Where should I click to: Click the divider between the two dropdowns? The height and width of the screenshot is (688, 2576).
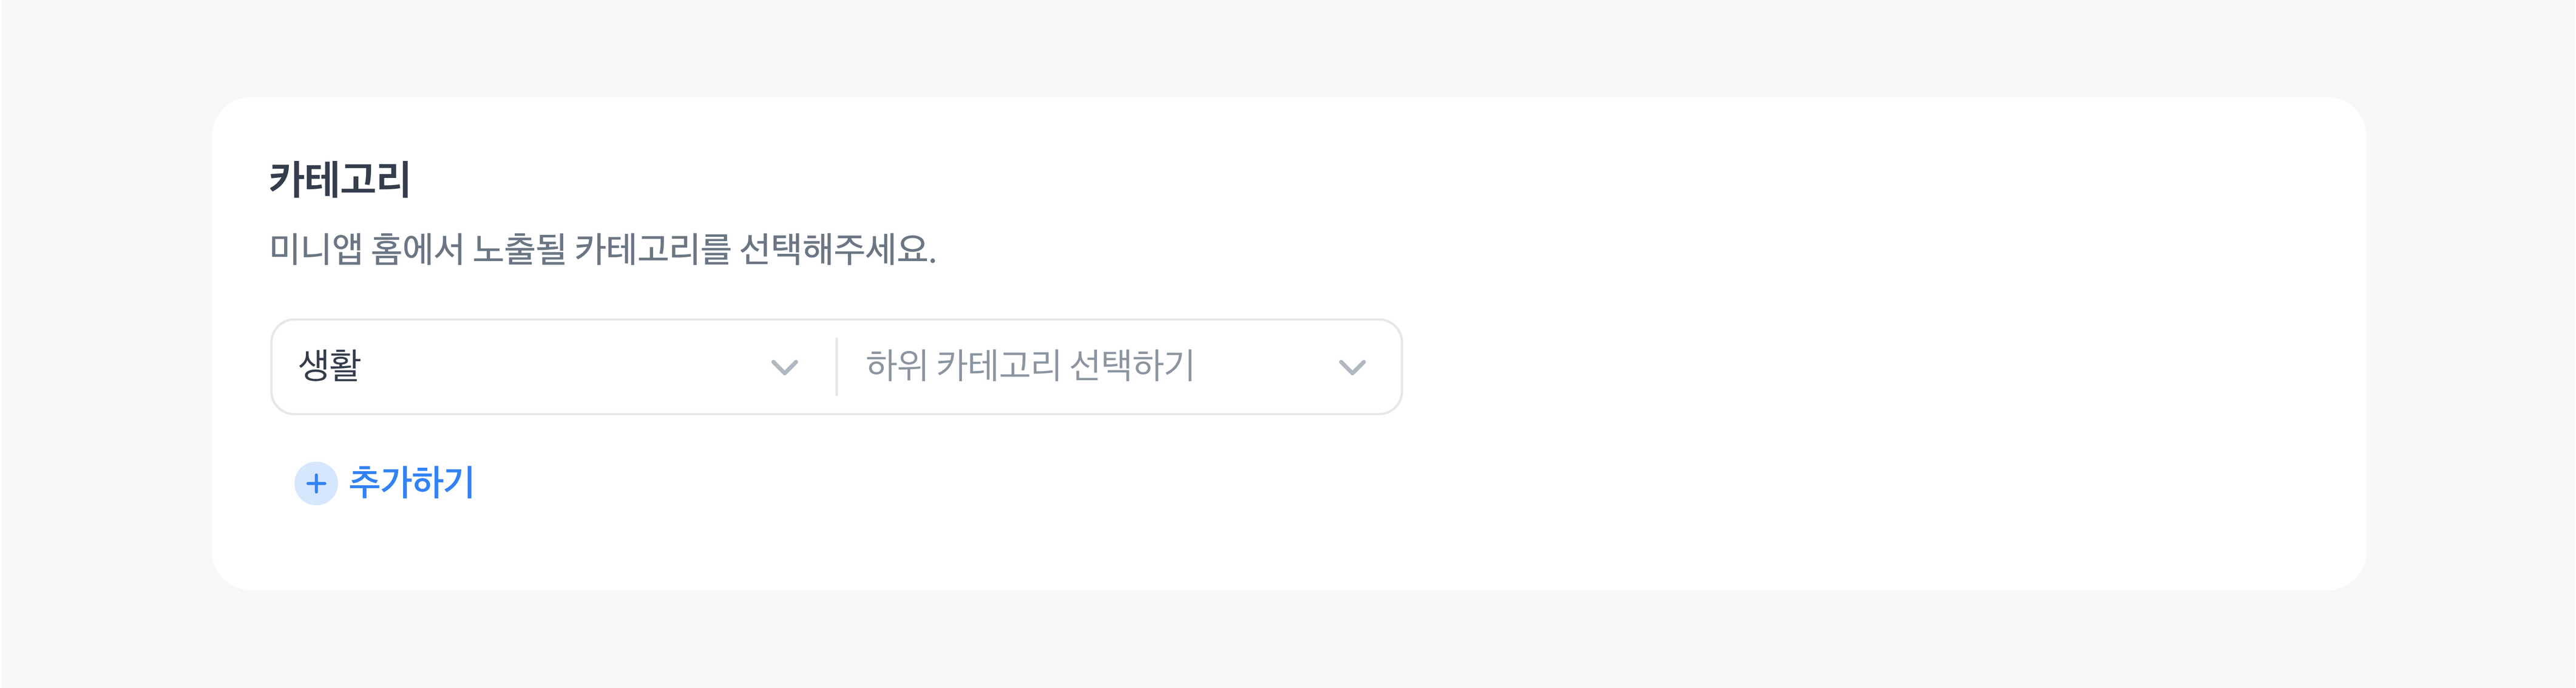tap(837, 367)
